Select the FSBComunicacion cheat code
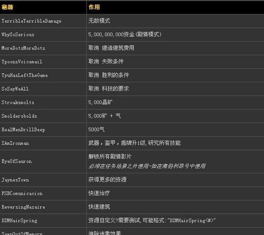 coord(22,193)
